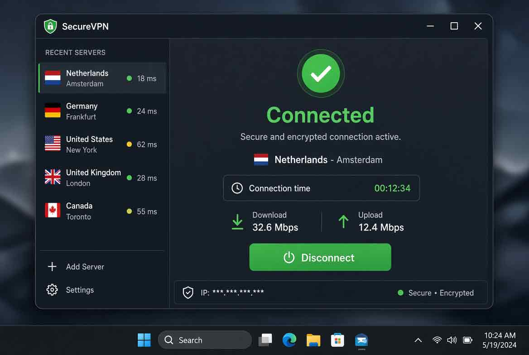This screenshot has height=355, width=529.
Task: Open the volume tray icon
Action: 452,340
